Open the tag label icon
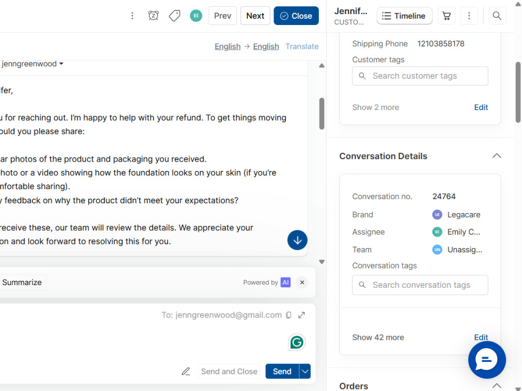This screenshot has height=391, width=522. tap(174, 16)
